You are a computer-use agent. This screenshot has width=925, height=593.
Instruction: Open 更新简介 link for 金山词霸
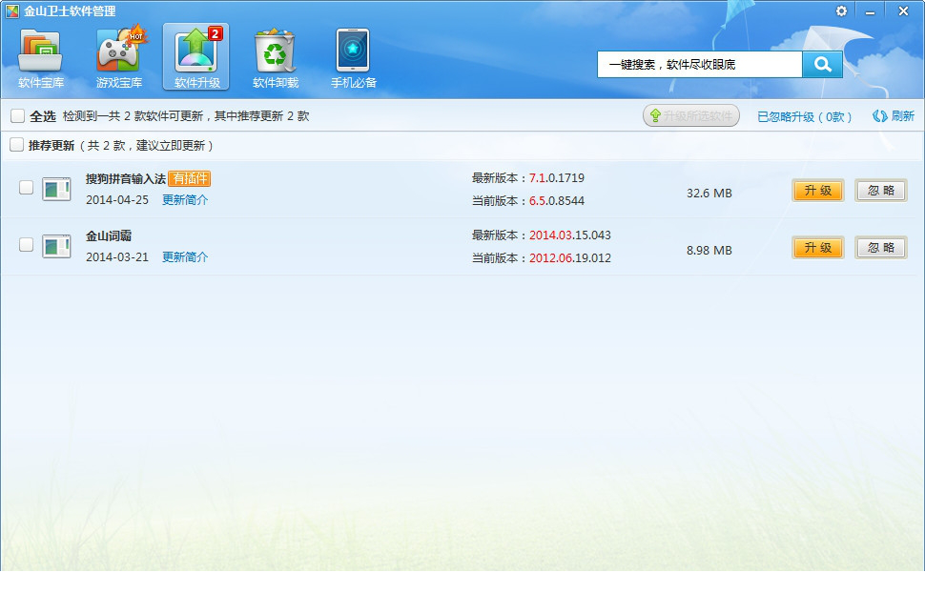(x=185, y=257)
